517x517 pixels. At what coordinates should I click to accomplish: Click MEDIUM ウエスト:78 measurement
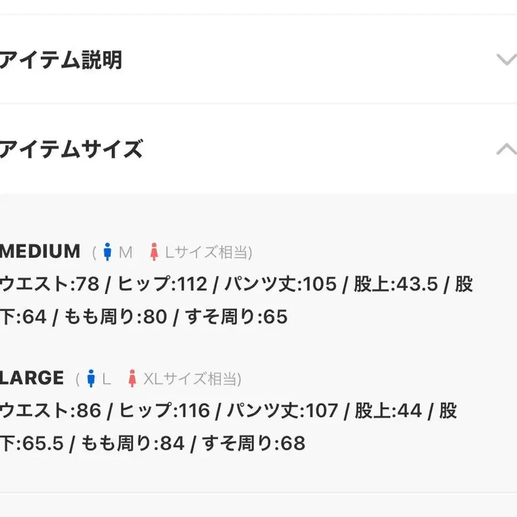click(49, 284)
